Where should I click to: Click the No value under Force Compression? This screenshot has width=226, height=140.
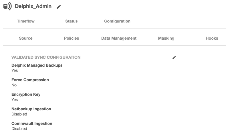tap(14, 85)
